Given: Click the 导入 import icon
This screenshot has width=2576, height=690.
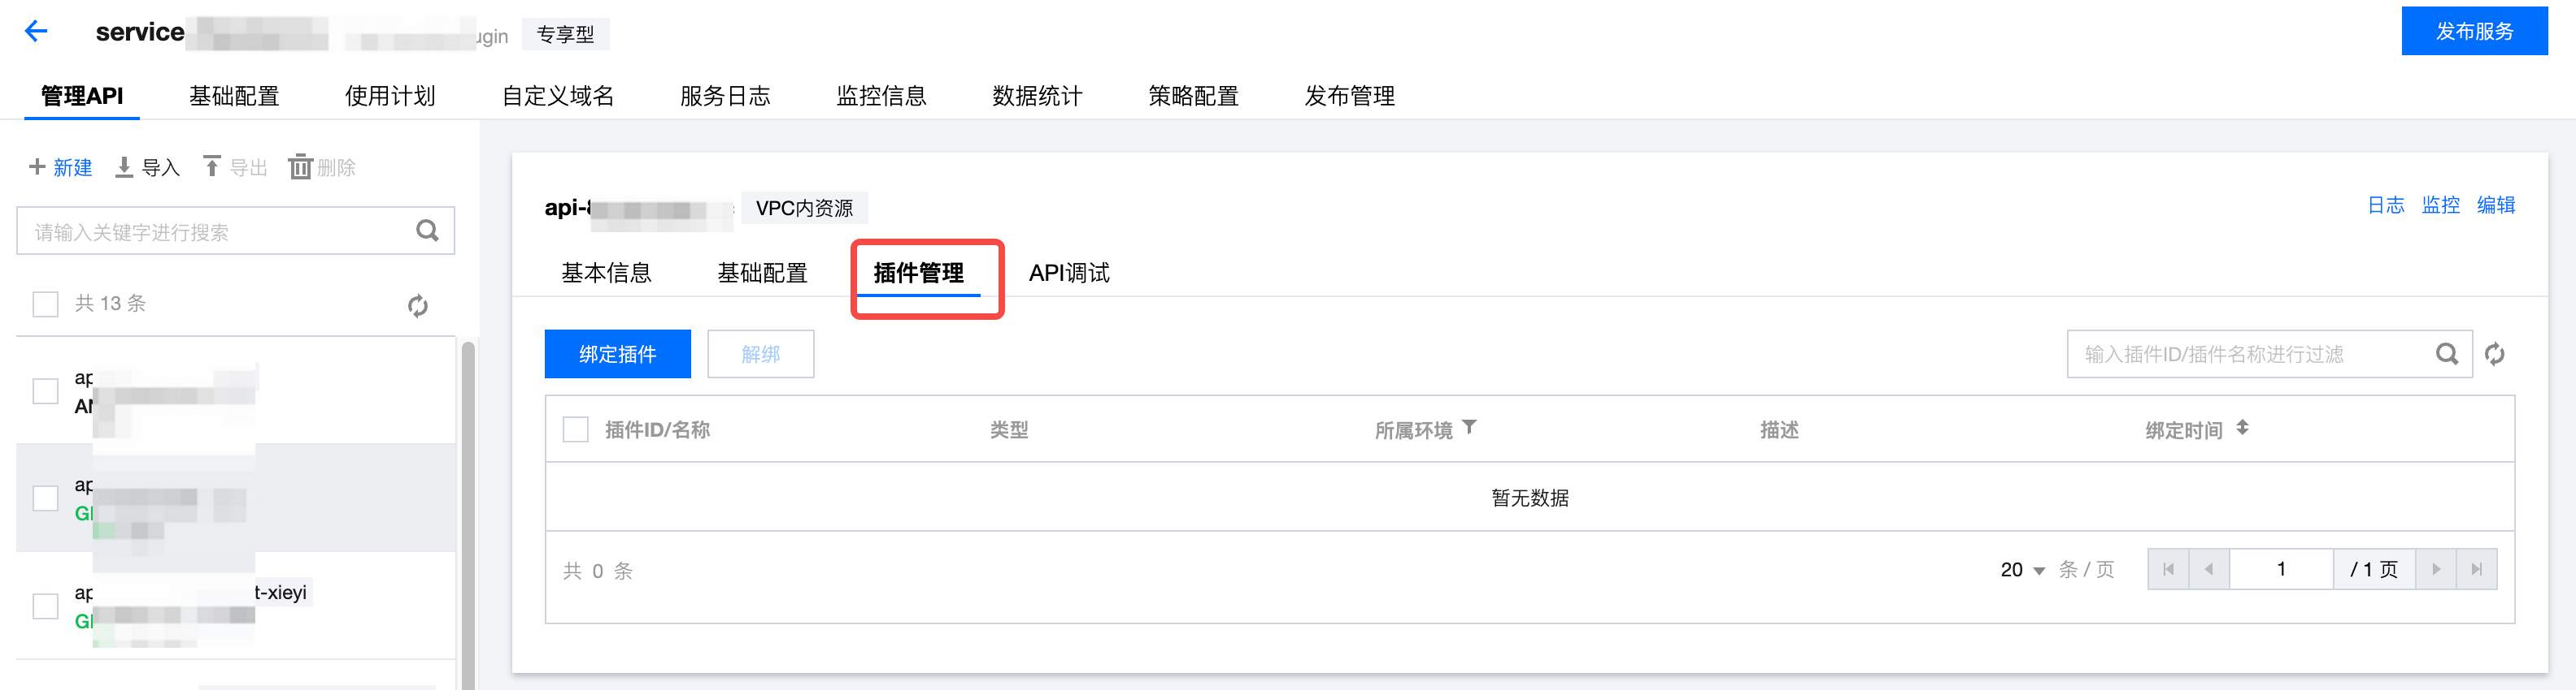Looking at the screenshot, I should (x=124, y=166).
